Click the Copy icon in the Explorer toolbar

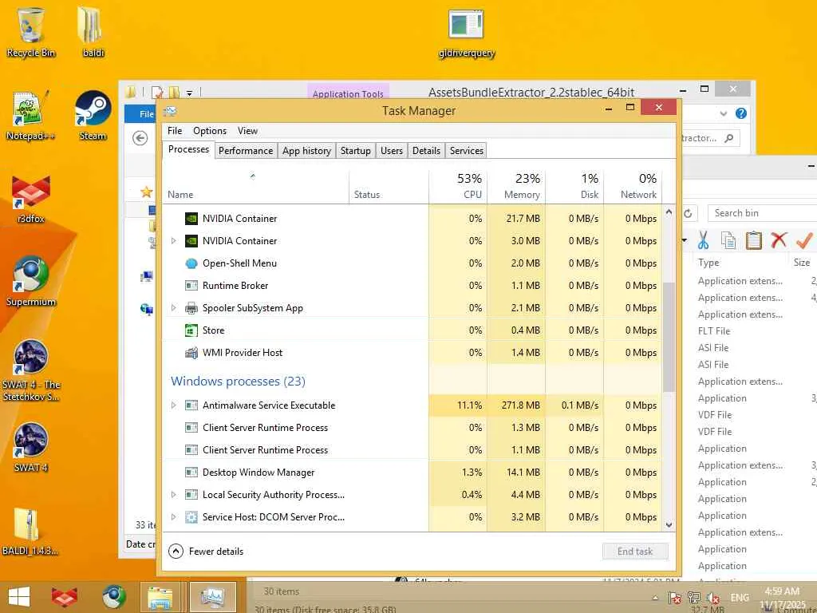728,240
